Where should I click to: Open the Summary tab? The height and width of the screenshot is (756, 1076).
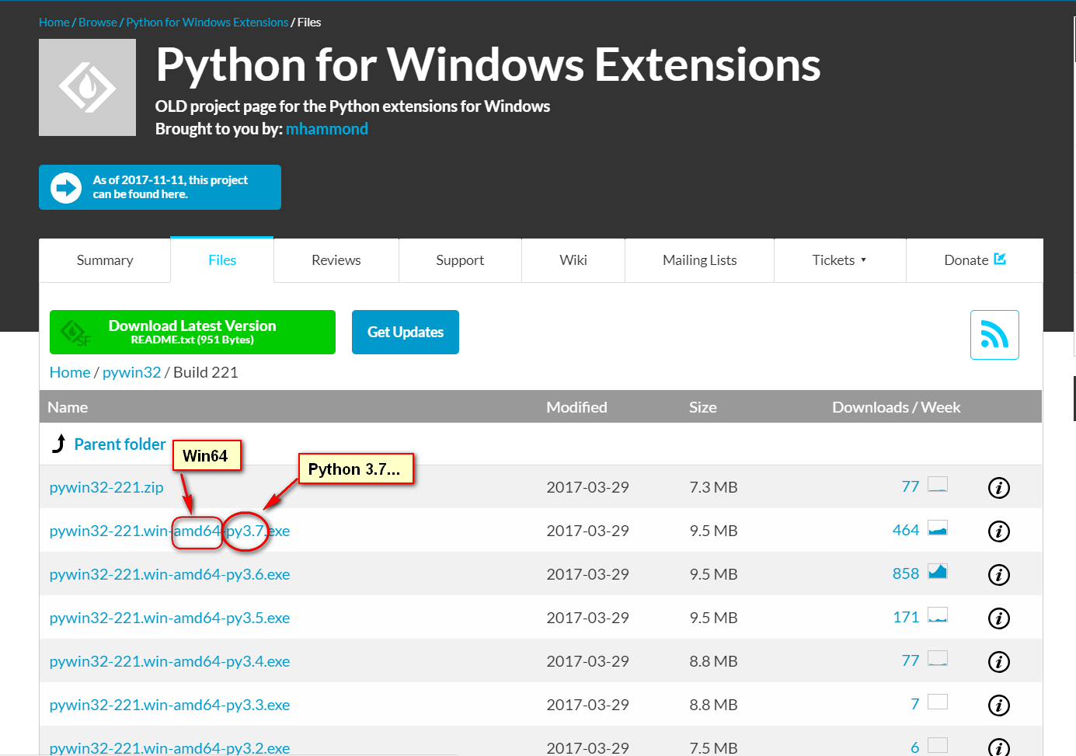pyautogui.click(x=105, y=260)
